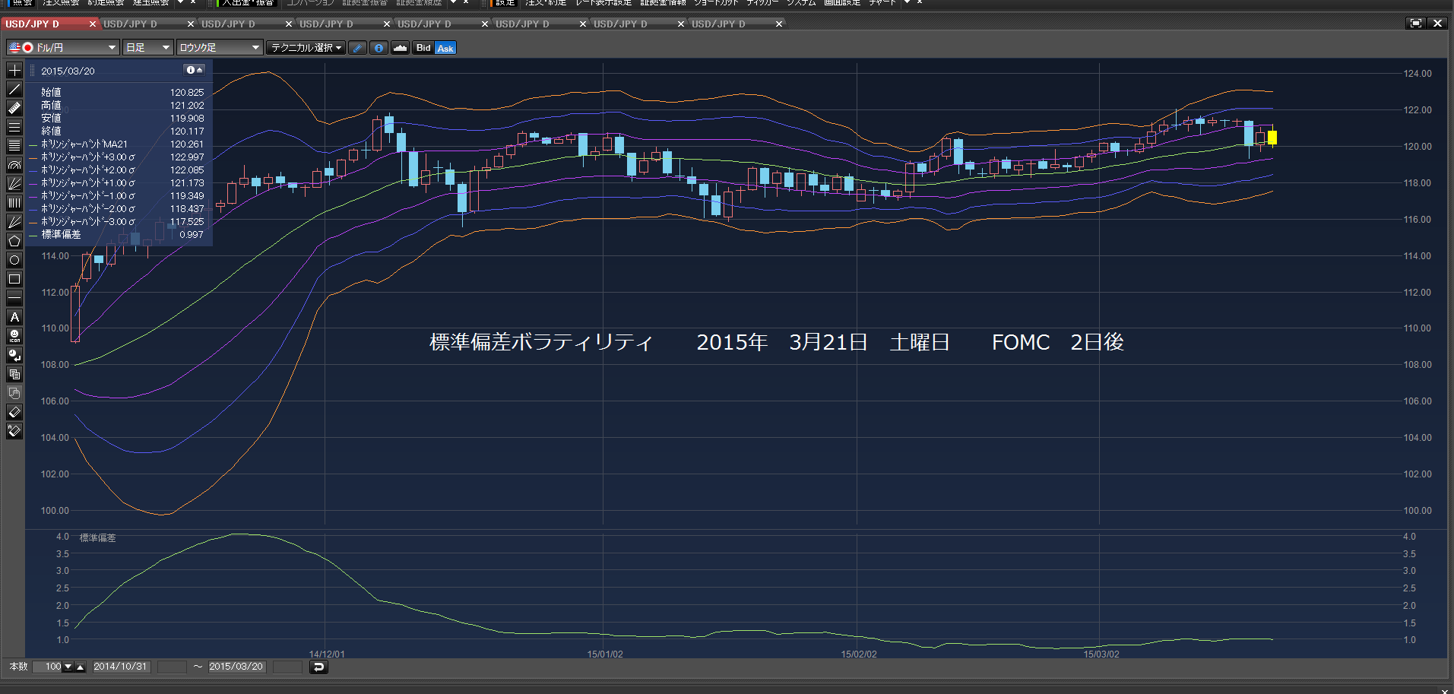Select the trend line drawing tool
This screenshot has height=694, width=1454.
14,89
